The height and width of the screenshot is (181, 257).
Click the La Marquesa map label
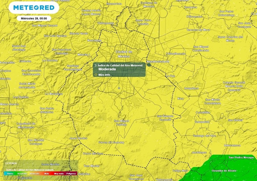click(x=54, y=94)
